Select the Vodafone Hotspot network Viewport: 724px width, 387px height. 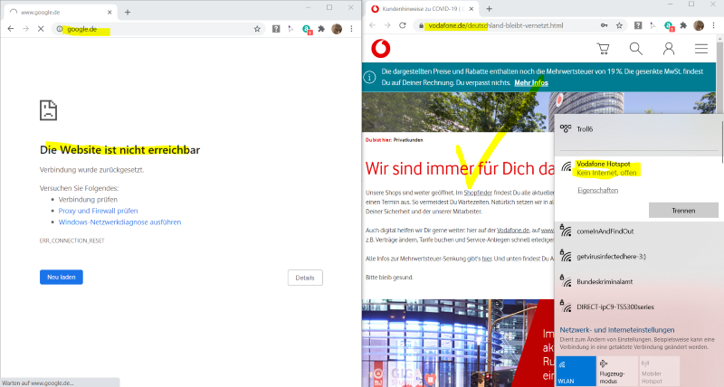tap(637, 168)
